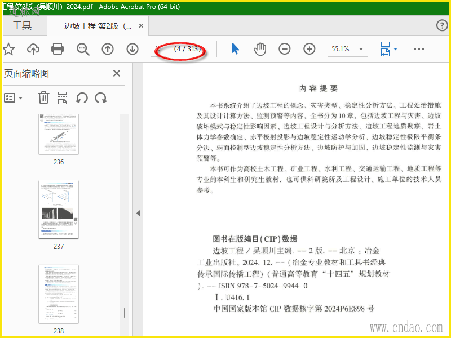Click the zoom in plus icon
This screenshot has width=451, height=338.
[x=309, y=49]
